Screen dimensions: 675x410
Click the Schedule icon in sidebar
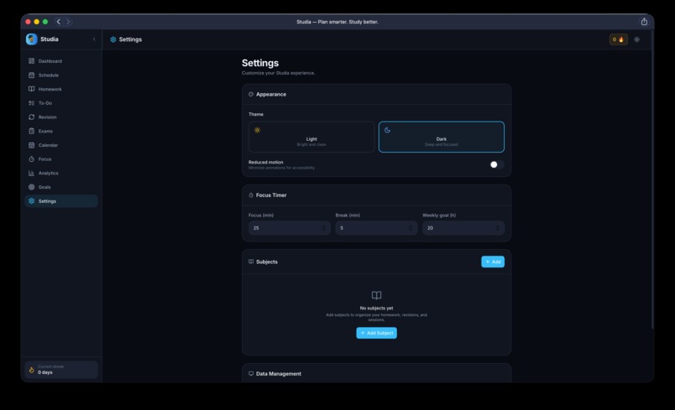pos(32,75)
